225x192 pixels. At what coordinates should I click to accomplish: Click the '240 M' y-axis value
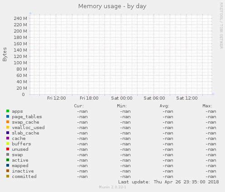tap(20, 19)
